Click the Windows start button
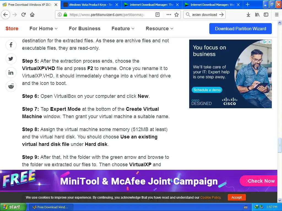 coord(13,207)
